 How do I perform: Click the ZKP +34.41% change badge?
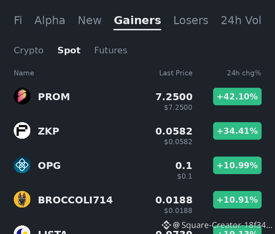click(x=237, y=131)
